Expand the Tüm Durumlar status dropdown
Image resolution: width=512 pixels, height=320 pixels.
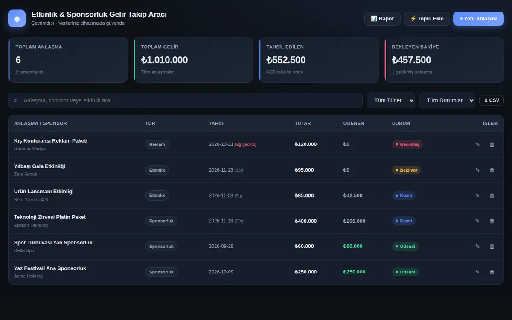447,100
